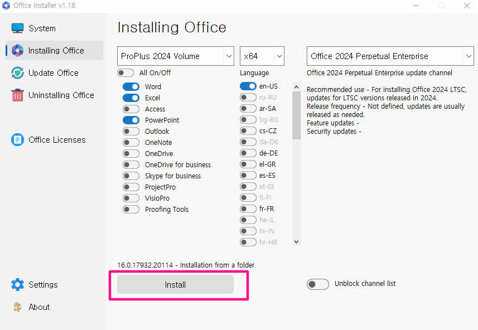Enable the el-GR language toggle

coord(248,164)
